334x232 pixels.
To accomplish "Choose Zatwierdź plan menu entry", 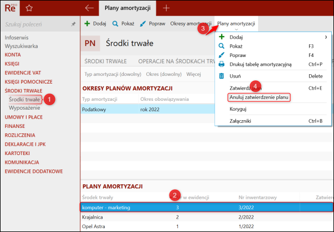I will pos(273,88).
